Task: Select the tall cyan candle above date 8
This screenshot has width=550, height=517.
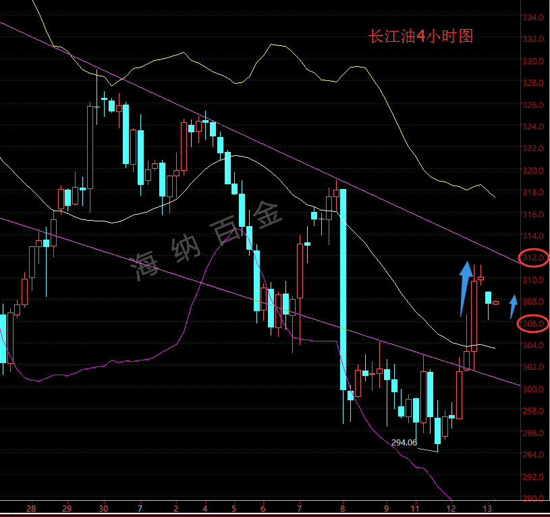Action: [x=343, y=289]
